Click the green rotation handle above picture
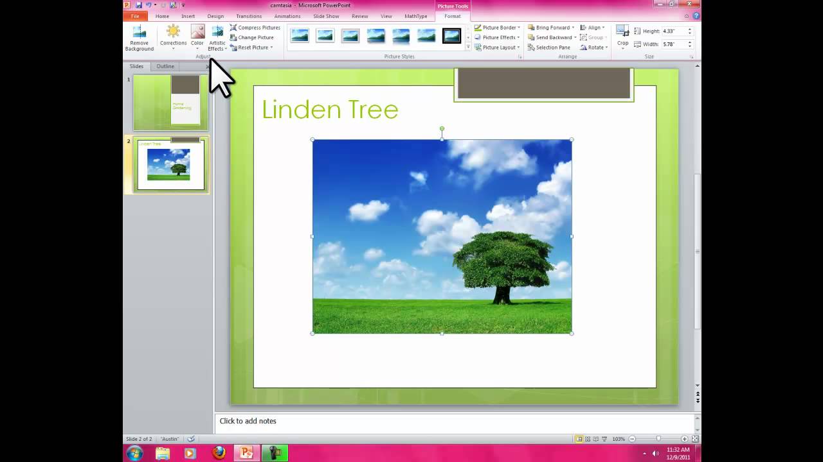This screenshot has height=462, width=823. point(442,129)
